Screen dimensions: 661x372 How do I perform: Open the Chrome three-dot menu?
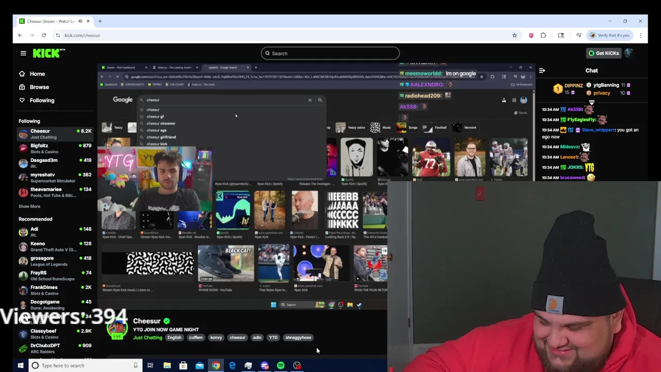[640, 35]
